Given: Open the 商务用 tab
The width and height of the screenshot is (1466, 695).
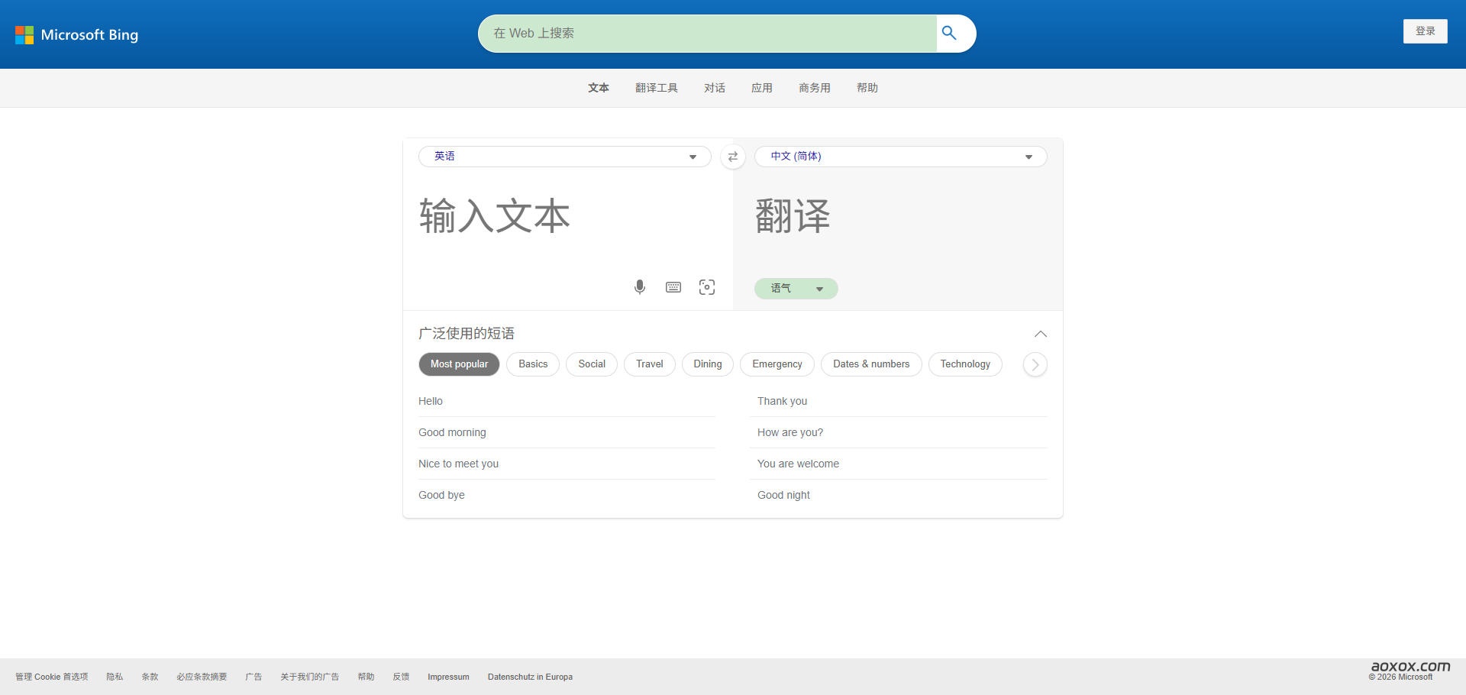Looking at the screenshot, I should pyautogui.click(x=814, y=88).
